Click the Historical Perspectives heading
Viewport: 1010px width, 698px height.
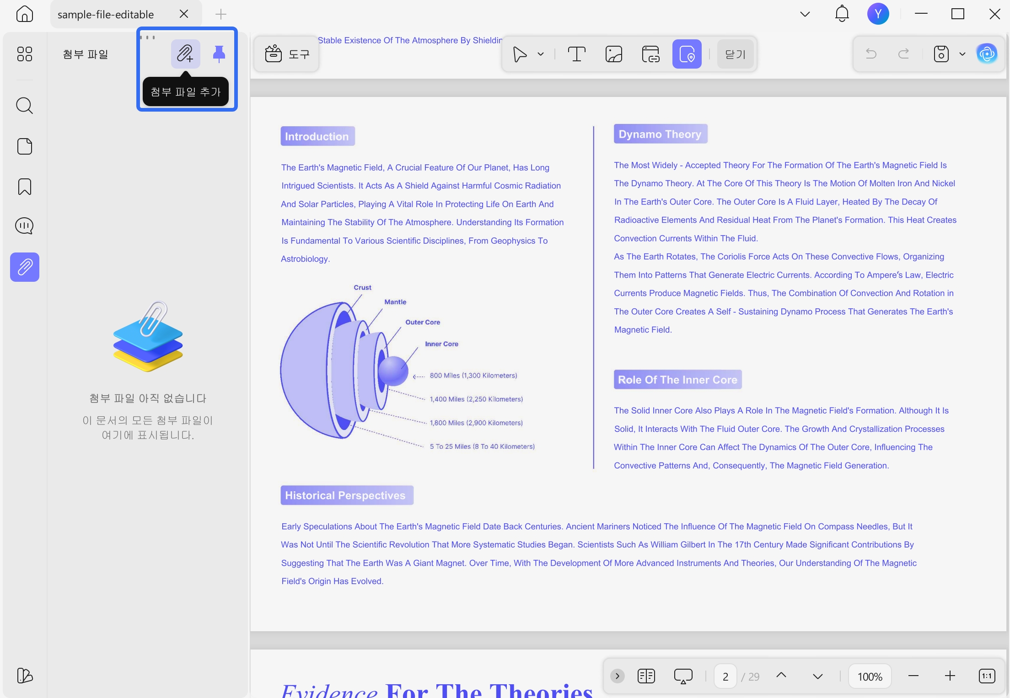tap(347, 495)
